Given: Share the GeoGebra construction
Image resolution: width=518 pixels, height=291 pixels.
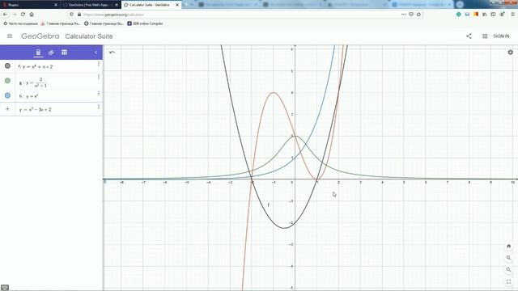Looking at the screenshot, I should [x=469, y=36].
